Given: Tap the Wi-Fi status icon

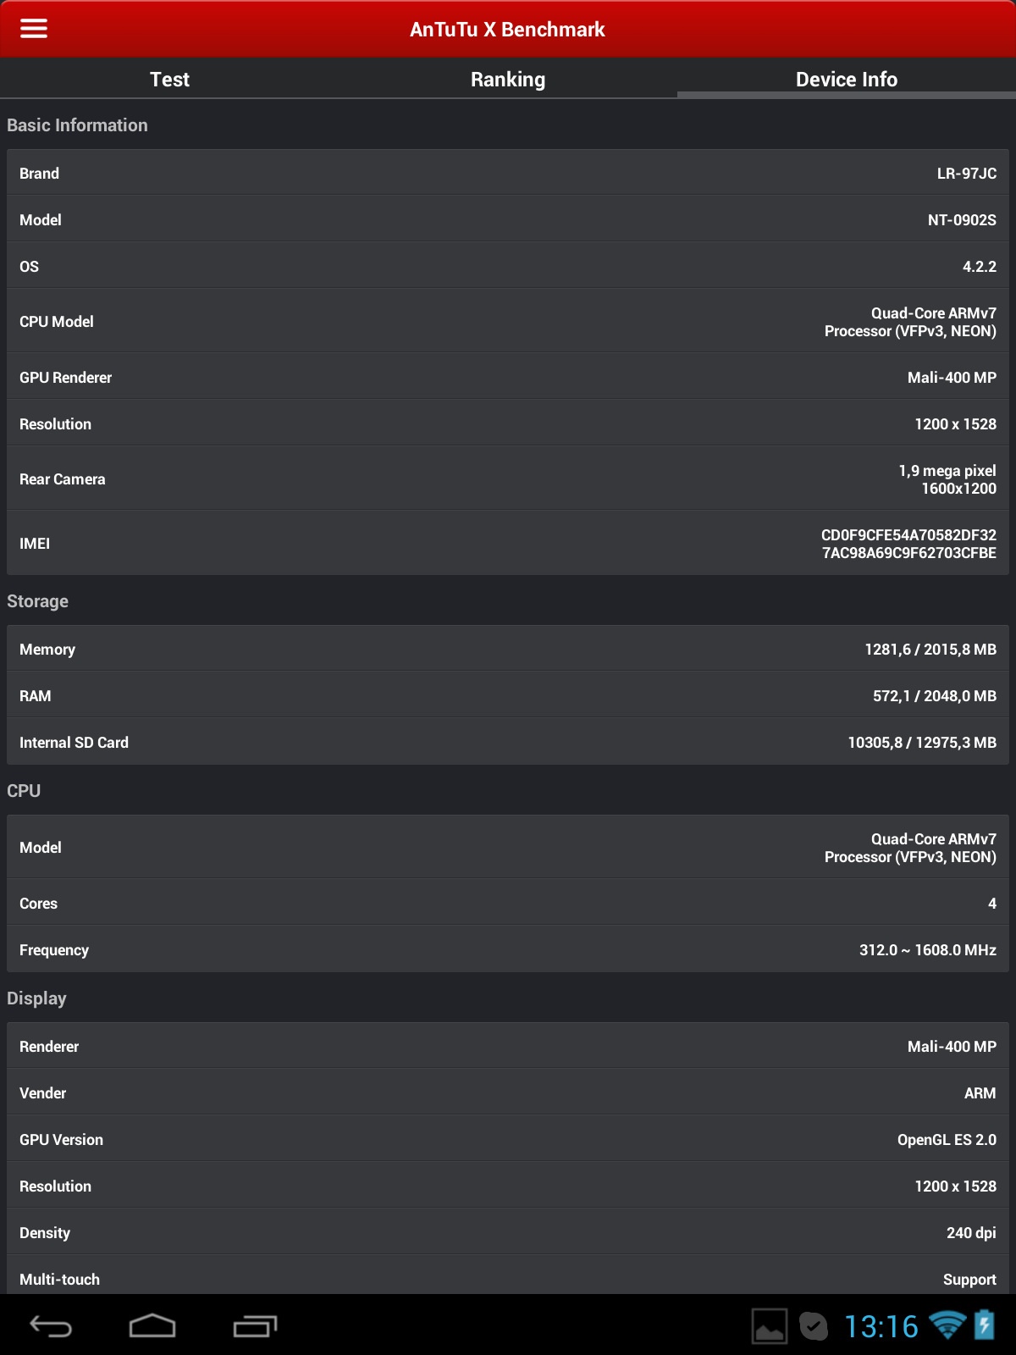Looking at the screenshot, I should coord(947,1325).
